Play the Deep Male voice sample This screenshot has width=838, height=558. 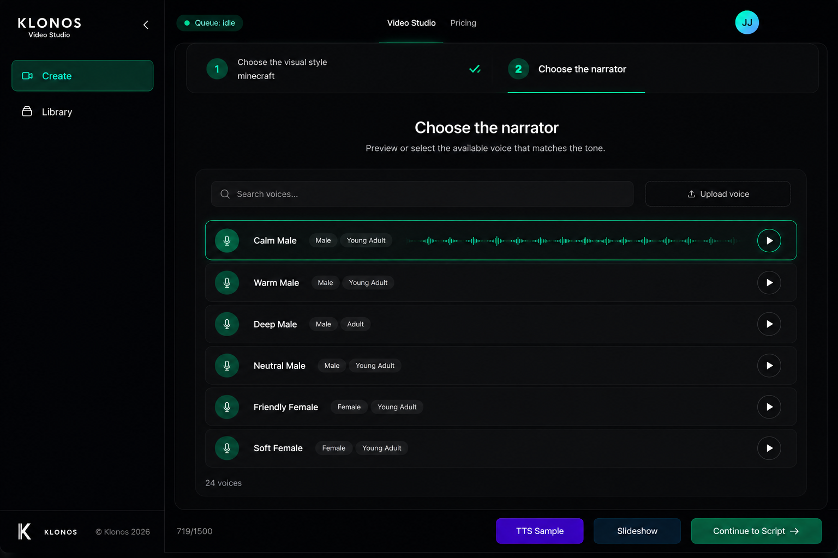point(769,324)
